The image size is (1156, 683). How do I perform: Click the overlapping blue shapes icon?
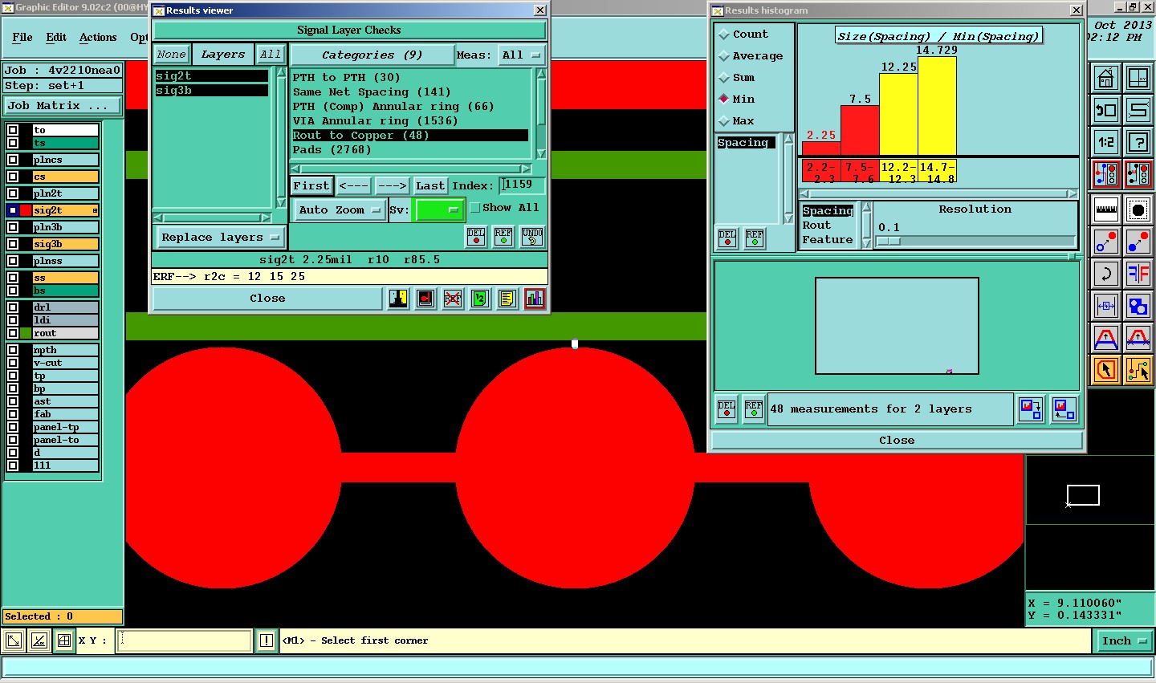point(1138,306)
